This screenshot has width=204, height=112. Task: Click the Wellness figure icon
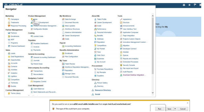click(95, 39)
